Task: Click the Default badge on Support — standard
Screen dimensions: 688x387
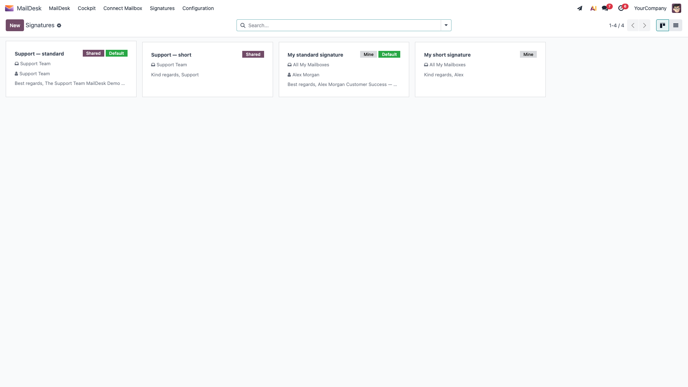Action: [x=116, y=53]
